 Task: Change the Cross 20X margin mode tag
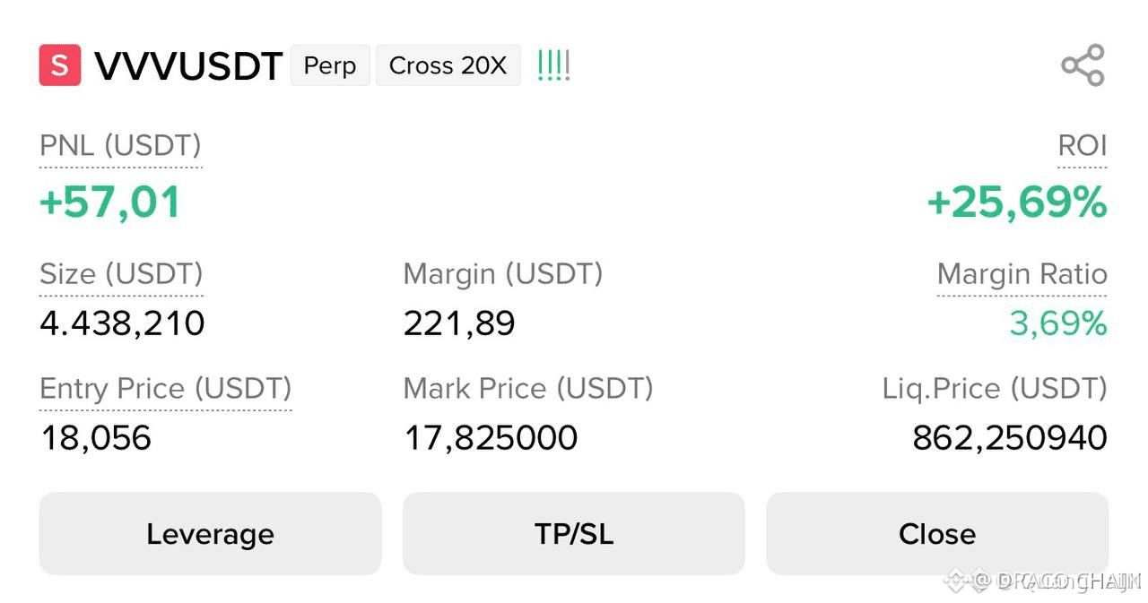tap(448, 65)
